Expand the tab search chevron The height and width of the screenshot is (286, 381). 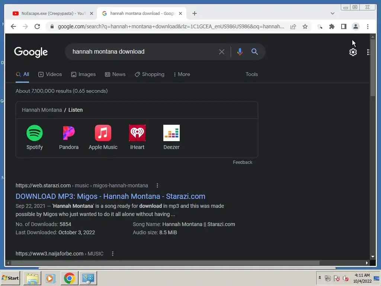(x=332, y=13)
